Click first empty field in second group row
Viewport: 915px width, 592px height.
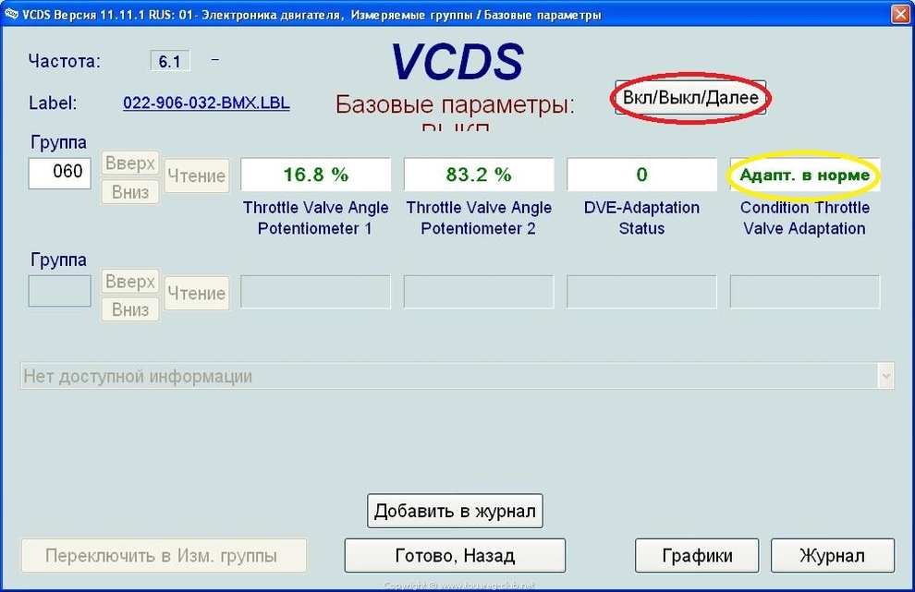click(x=316, y=292)
